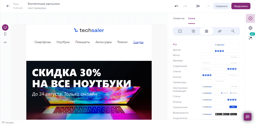Open the HTML code editor icon
The height and width of the screenshot is (124, 255).
pos(5,43)
